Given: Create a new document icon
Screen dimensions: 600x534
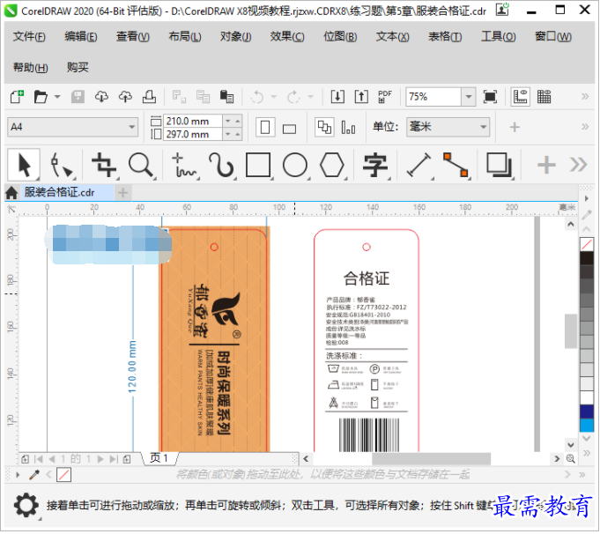Looking at the screenshot, I should pyautogui.click(x=17, y=97).
